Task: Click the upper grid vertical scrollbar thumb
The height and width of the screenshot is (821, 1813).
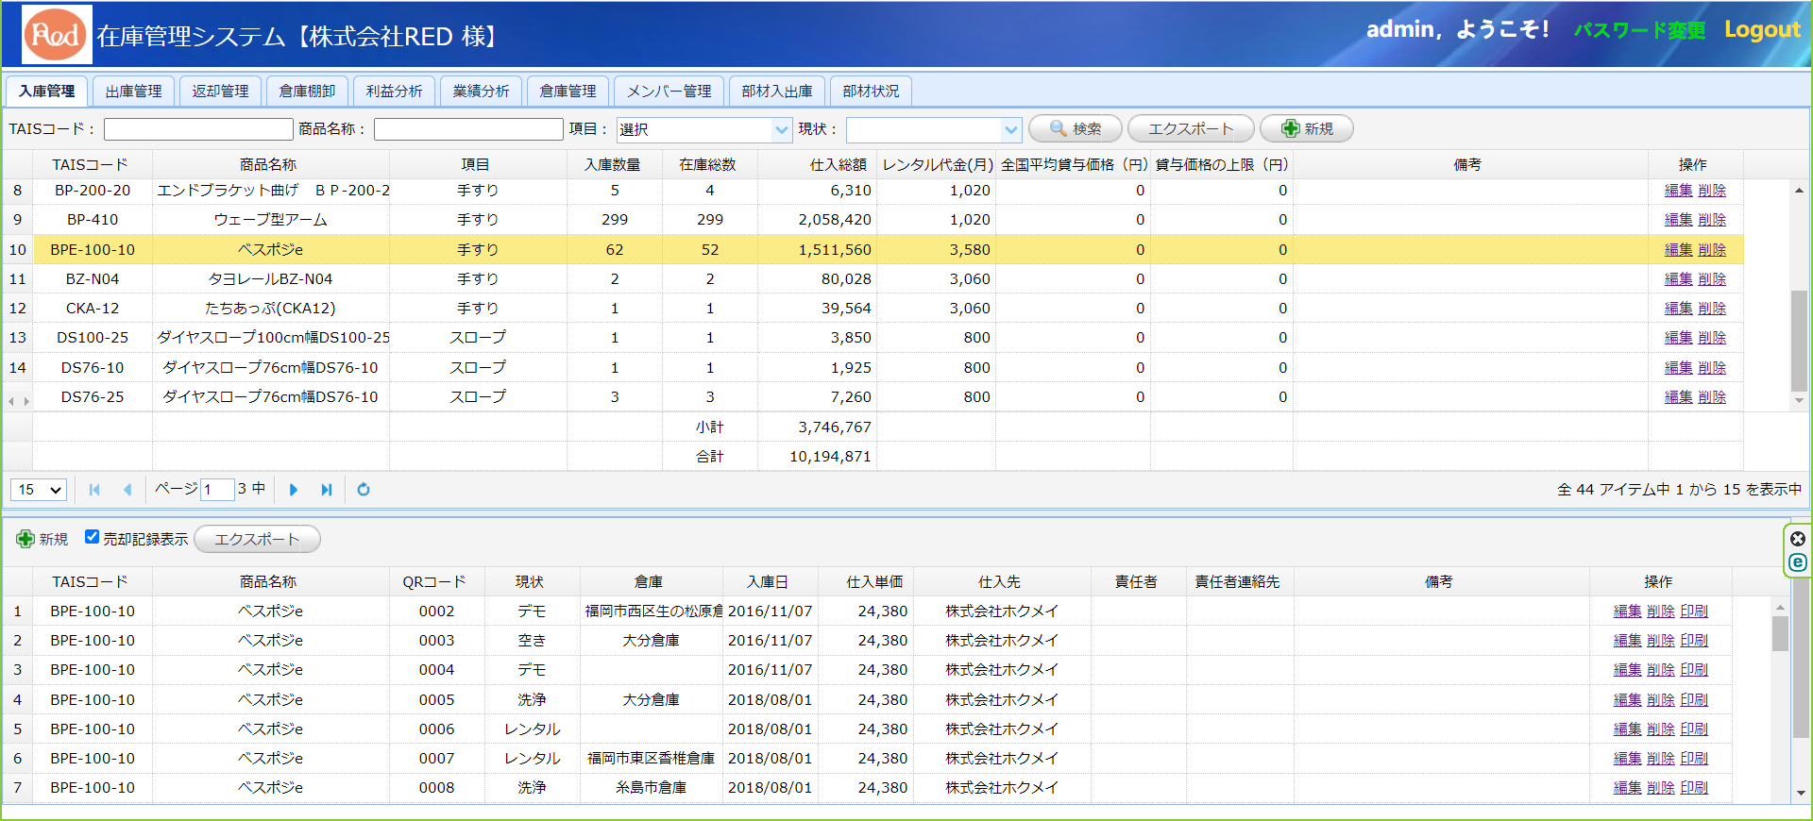Action: pyautogui.click(x=1799, y=341)
